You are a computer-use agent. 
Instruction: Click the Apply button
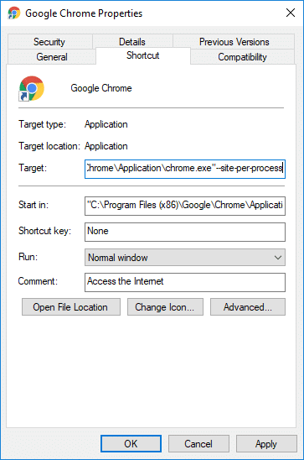pyautogui.click(x=266, y=443)
